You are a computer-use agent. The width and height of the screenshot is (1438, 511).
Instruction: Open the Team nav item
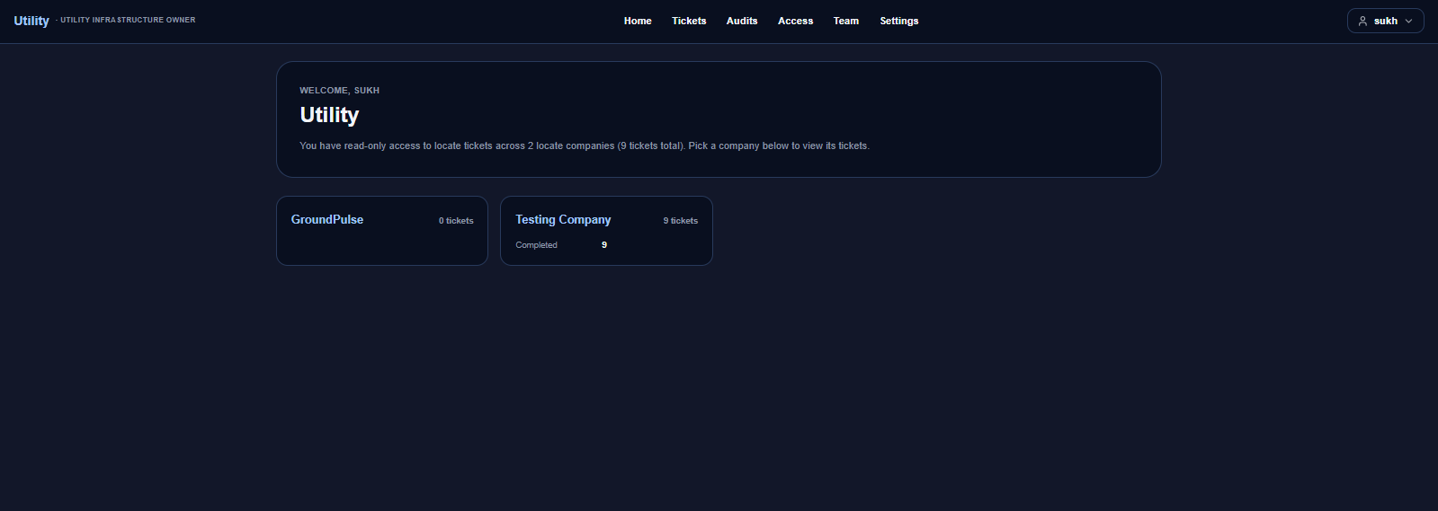(845, 21)
